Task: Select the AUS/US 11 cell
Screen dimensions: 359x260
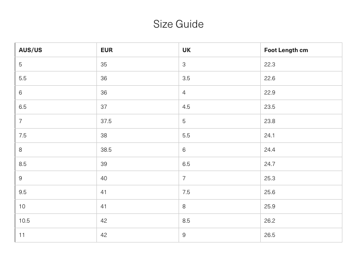Action: tap(22, 235)
